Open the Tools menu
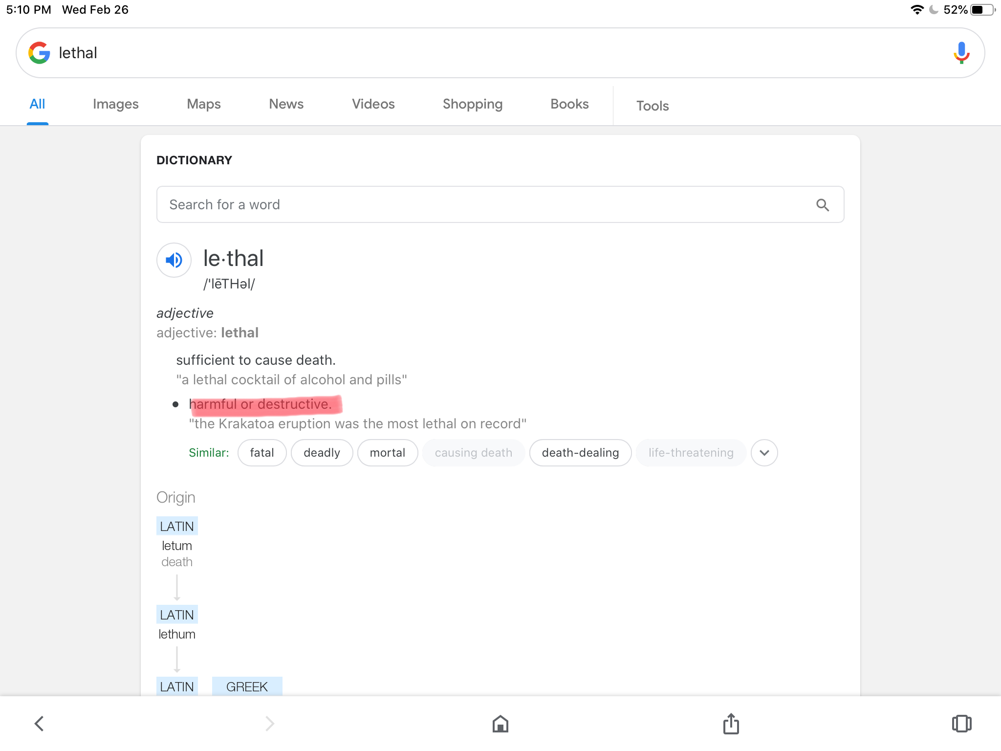1001x751 pixels. pos(653,106)
